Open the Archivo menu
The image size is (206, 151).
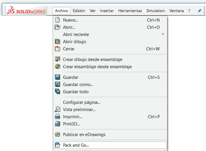62,11
